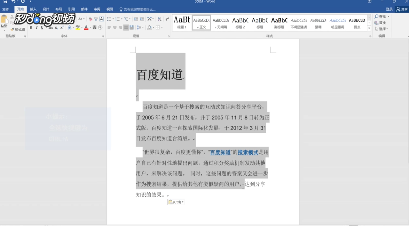409x226 pixels.
Task: Click the Line Spacing icon
Action: pyautogui.click(x=139, y=27)
